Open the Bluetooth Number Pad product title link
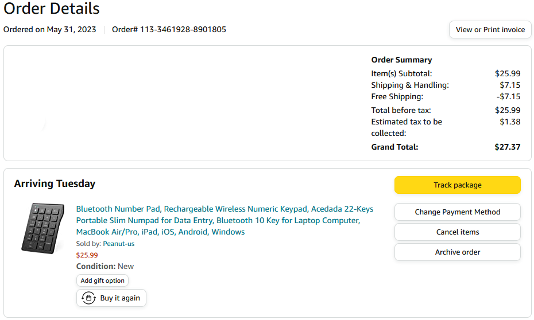The image size is (534, 320). pos(225,220)
